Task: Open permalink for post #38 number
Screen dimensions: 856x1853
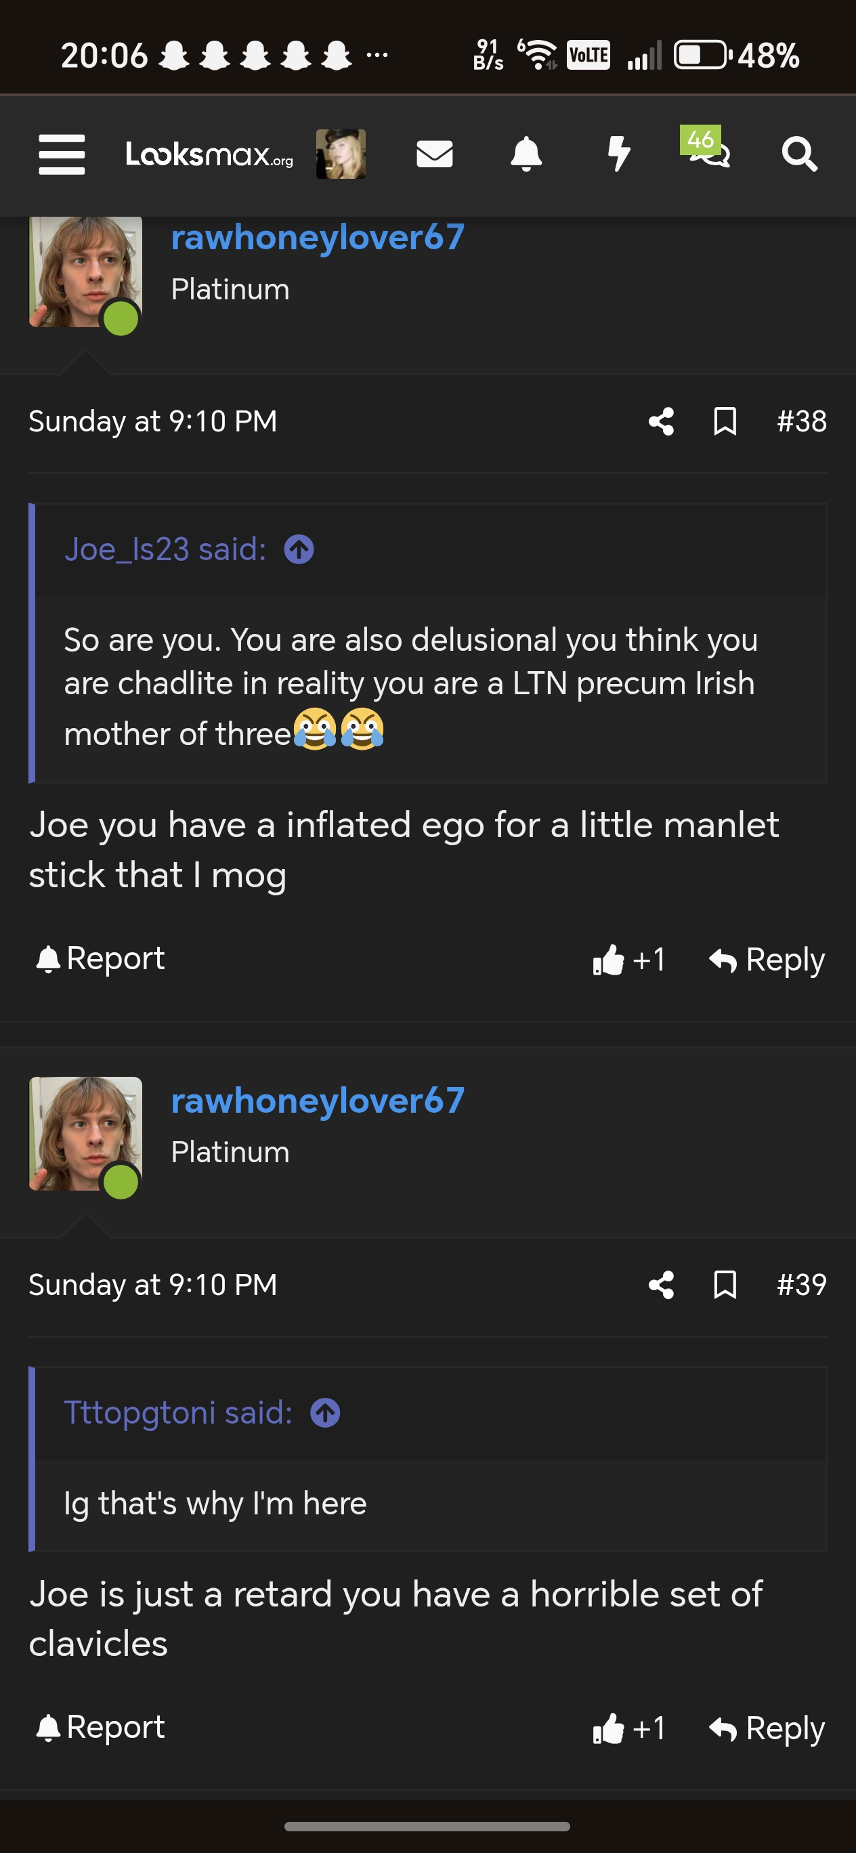Action: (x=801, y=421)
